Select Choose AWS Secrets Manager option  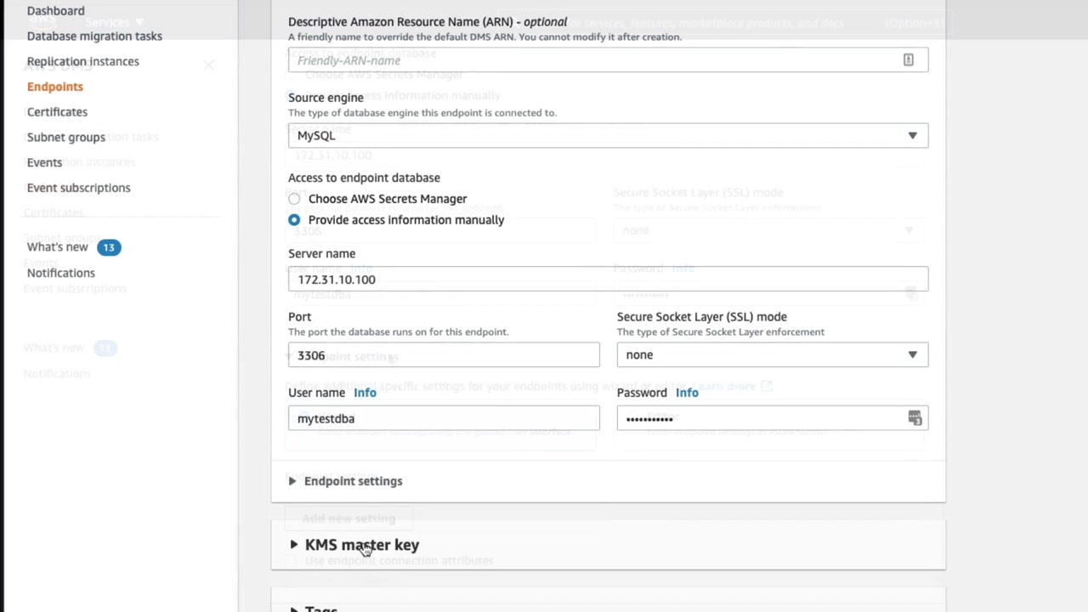point(294,199)
